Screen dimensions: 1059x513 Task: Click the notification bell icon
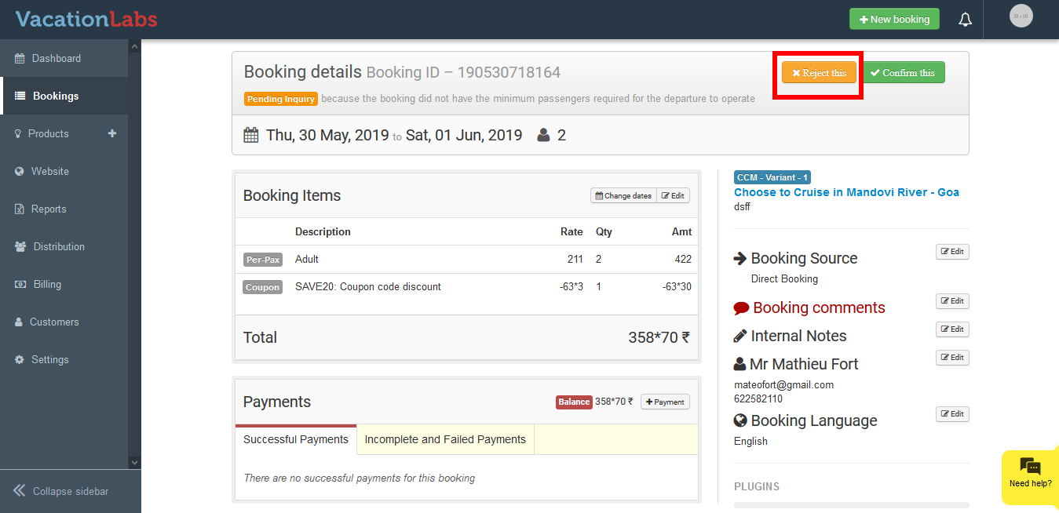tap(966, 20)
